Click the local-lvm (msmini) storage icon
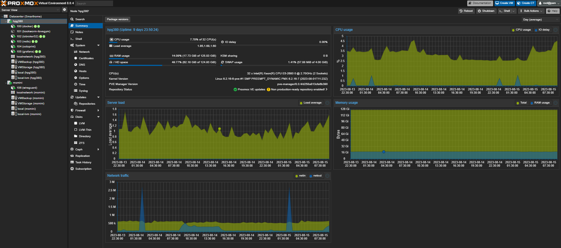The height and width of the screenshot is (248, 561). pos(14,114)
